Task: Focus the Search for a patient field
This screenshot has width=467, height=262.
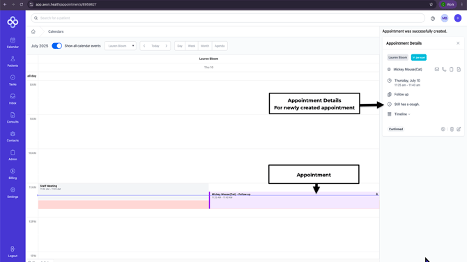Action: point(228,18)
